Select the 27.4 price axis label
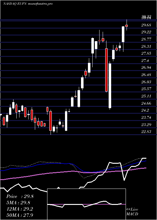 (x=145, y=61)
